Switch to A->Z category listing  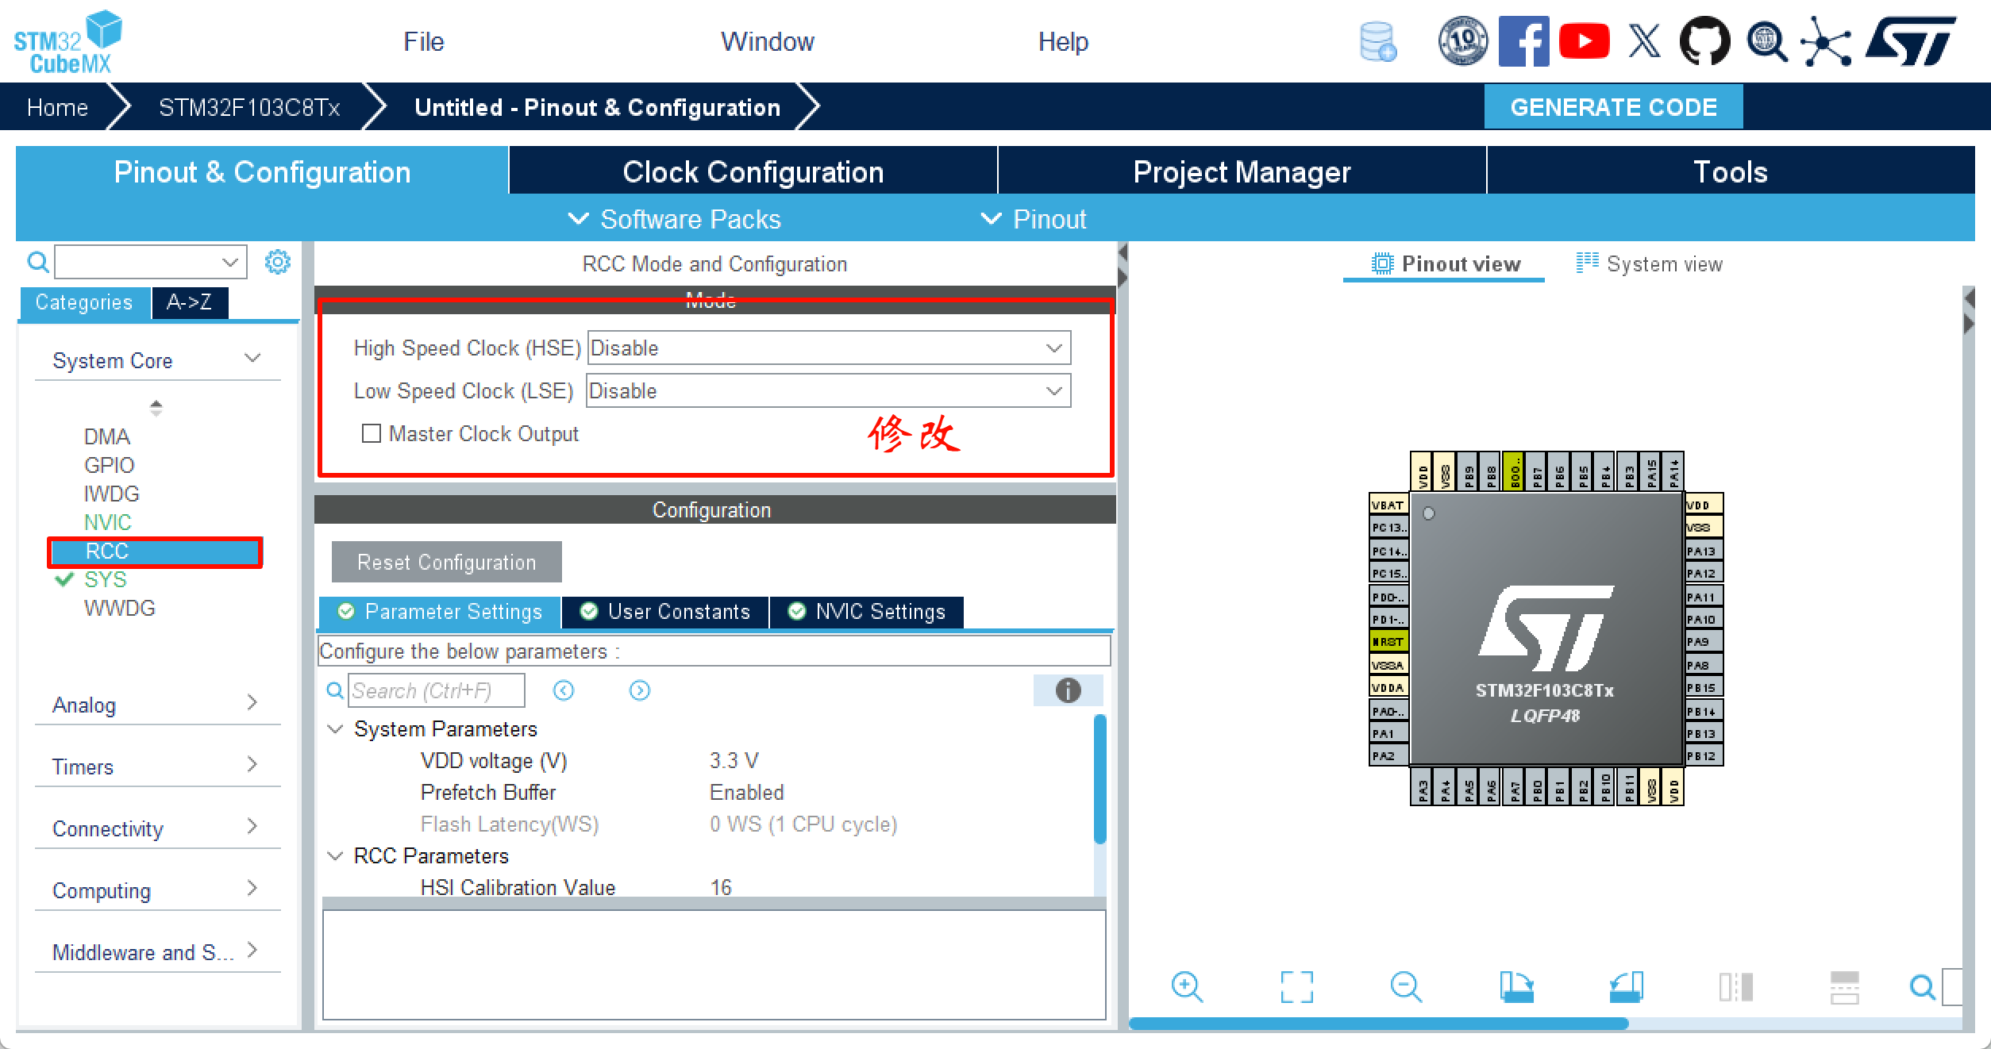pos(189,302)
